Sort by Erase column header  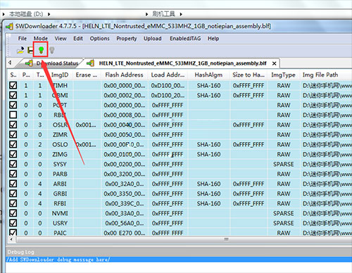pos(86,75)
